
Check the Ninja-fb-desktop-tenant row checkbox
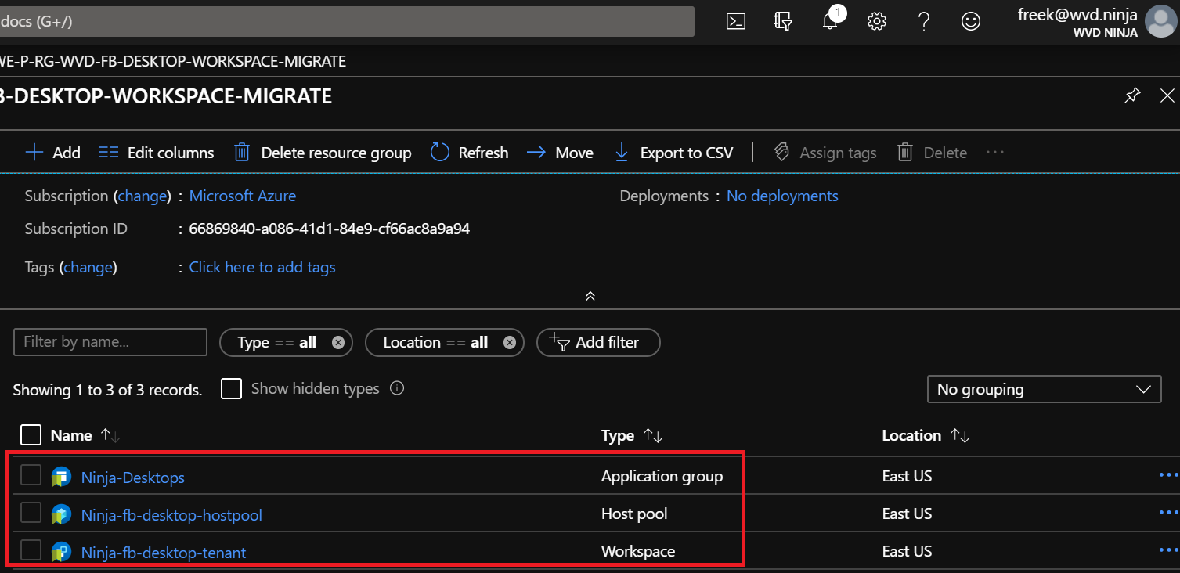tap(31, 550)
